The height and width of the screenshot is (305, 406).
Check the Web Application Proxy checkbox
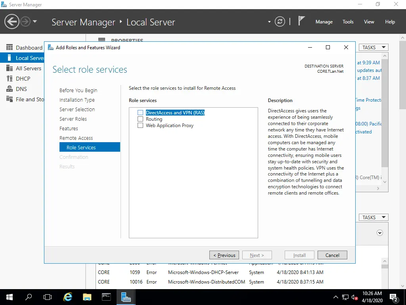pos(140,125)
